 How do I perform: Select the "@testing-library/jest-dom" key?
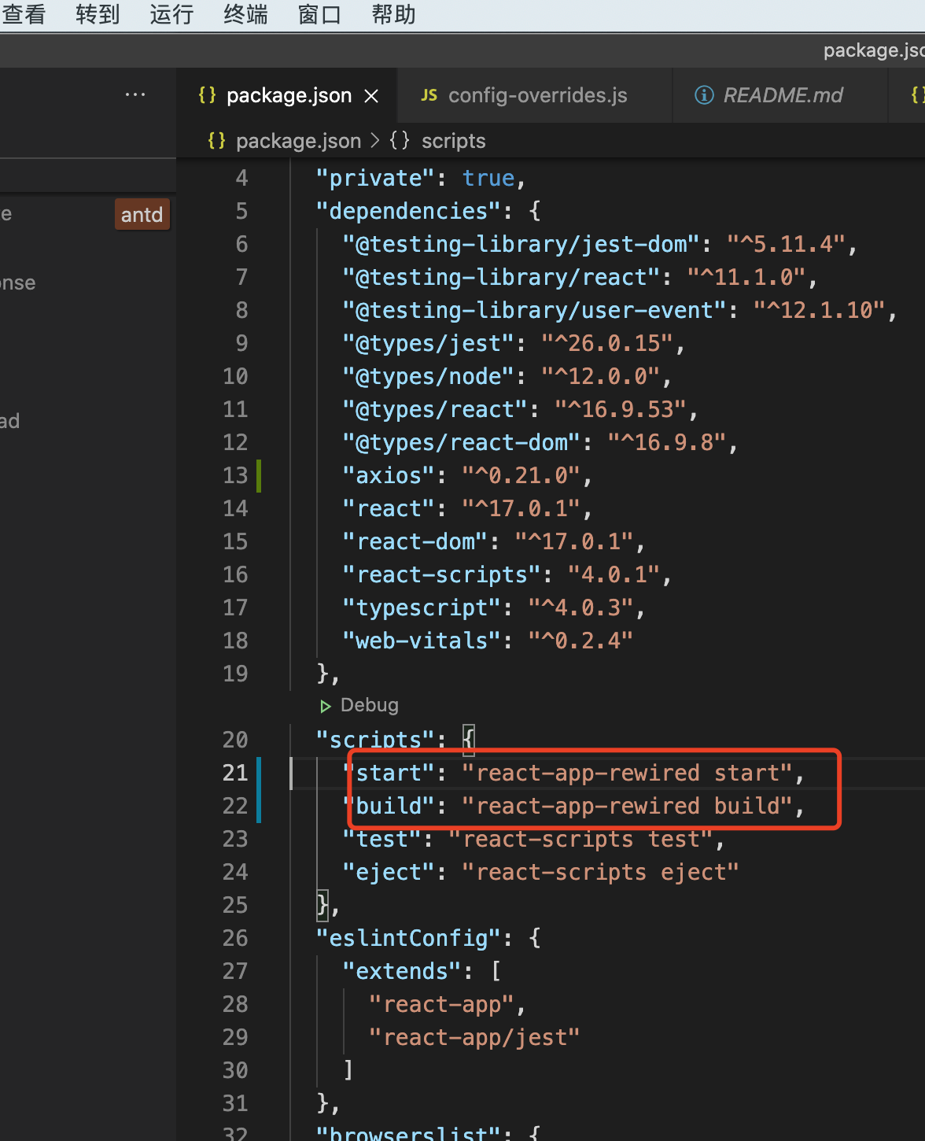pos(521,245)
